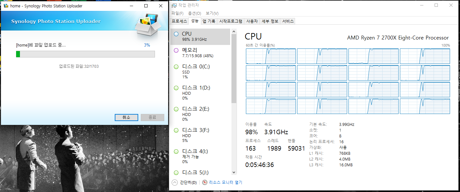Collapse Task Manager with 간단히 chevron icon
This screenshot has width=460, height=192.
[x=175, y=182]
